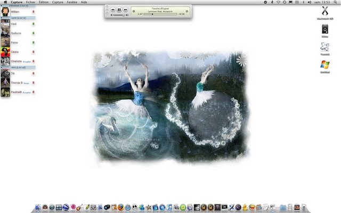Skip to next track in mini player

[x=125, y=10]
